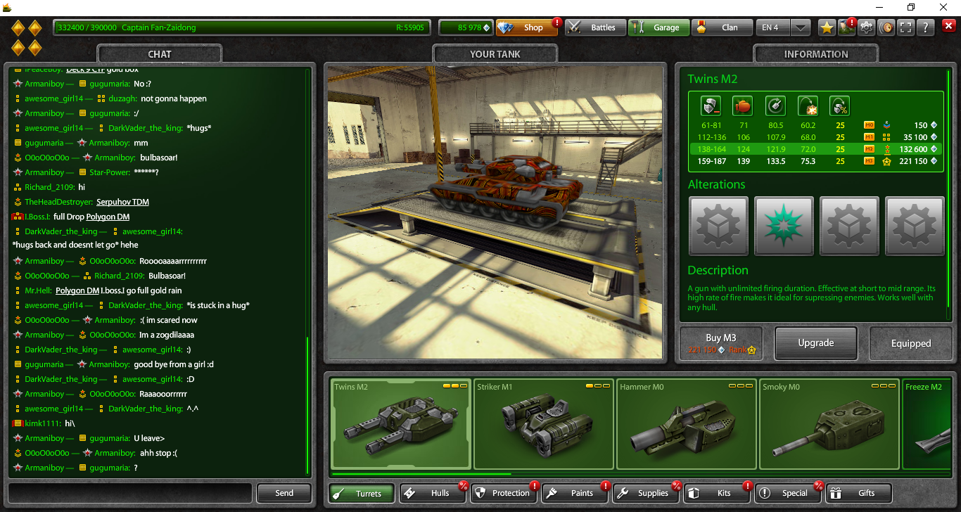Viewport: 961px width, 512px height.
Task: Click the M0 modification badge
Action: tap(869, 125)
